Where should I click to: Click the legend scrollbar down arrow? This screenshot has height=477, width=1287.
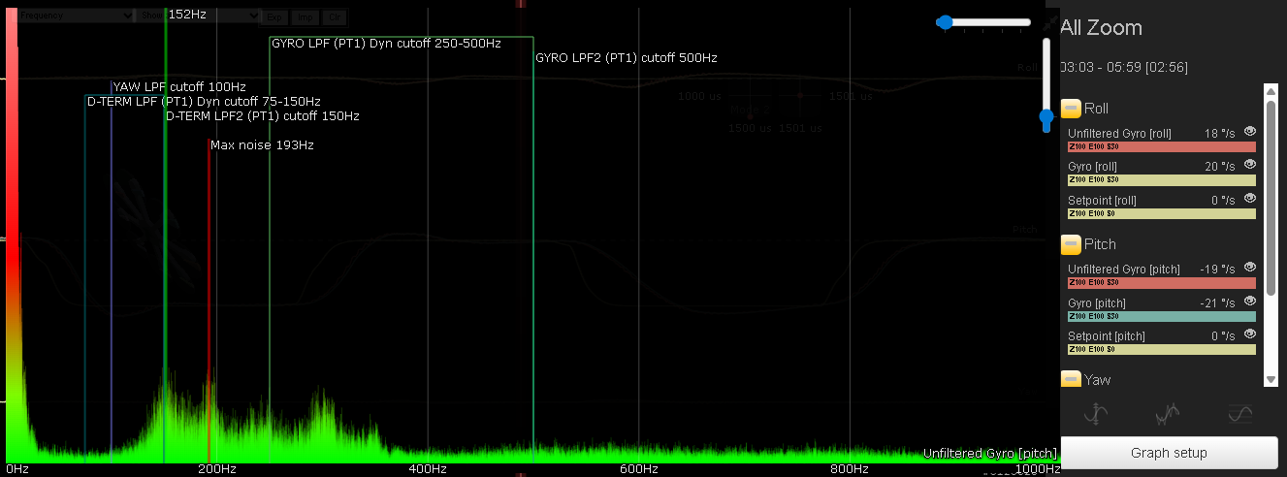pos(1271,379)
